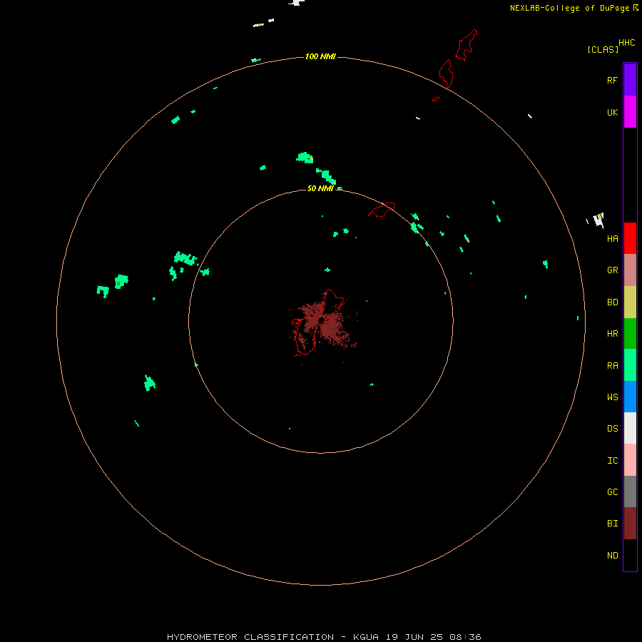The width and height of the screenshot is (642, 642).
Task: Click the RF purple legend swatch
Action: (630, 80)
